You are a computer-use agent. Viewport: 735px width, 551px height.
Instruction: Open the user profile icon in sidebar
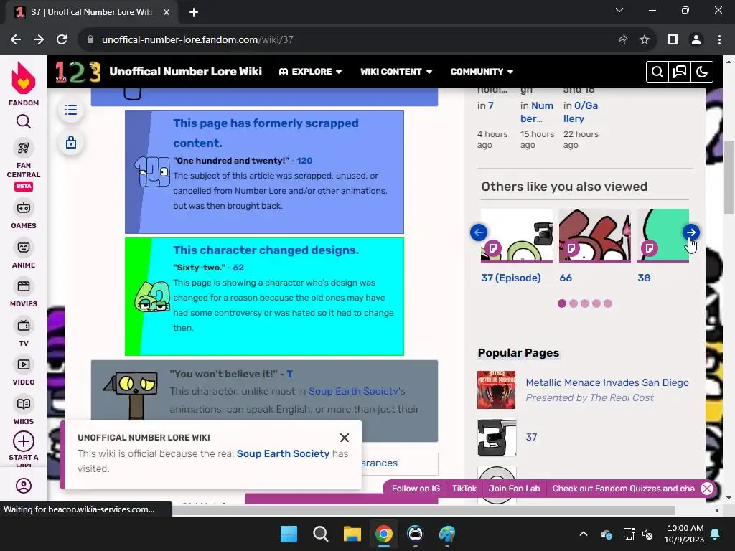[x=24, y=486]
